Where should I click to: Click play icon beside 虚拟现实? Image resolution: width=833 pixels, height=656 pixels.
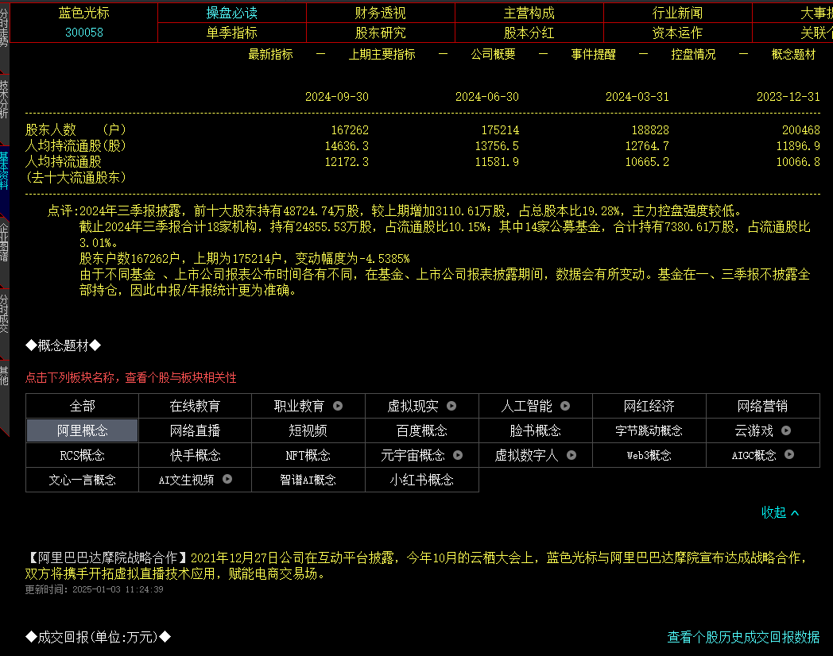[451, 406]
